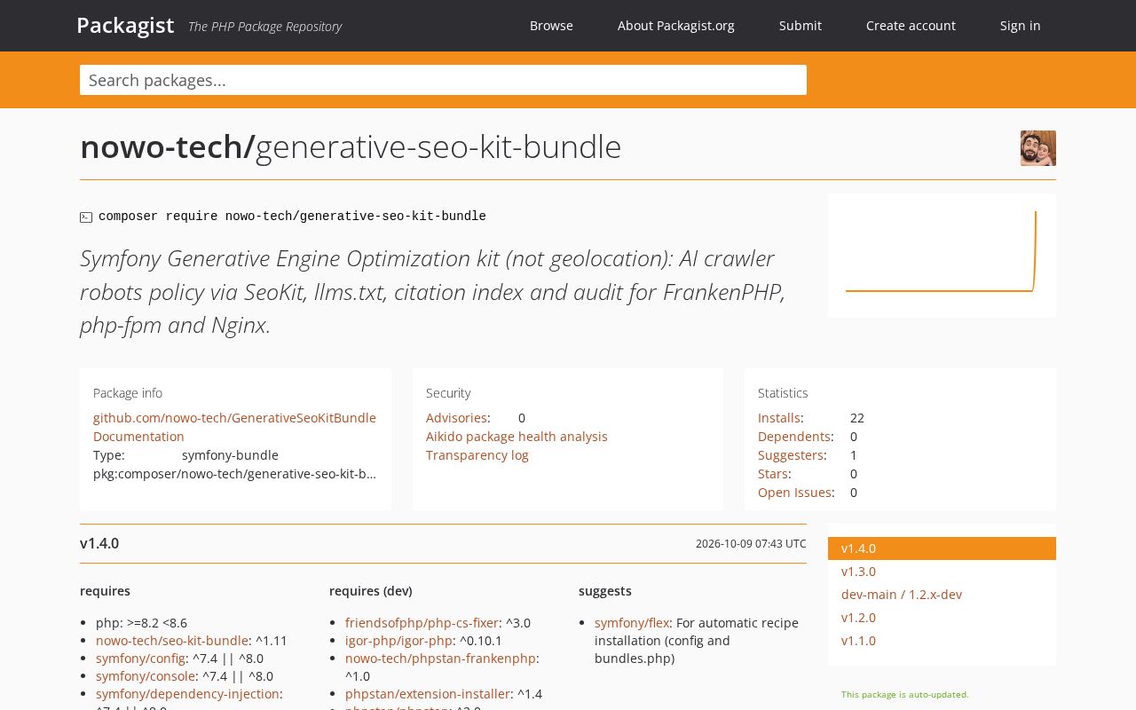Open Aikido package health analysis
The image size is (1136, 710).
[x=517, y=437]
